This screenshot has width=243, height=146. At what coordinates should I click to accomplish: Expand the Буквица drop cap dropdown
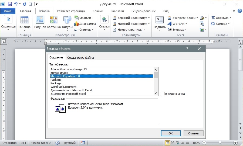click(x=186, y=30)
